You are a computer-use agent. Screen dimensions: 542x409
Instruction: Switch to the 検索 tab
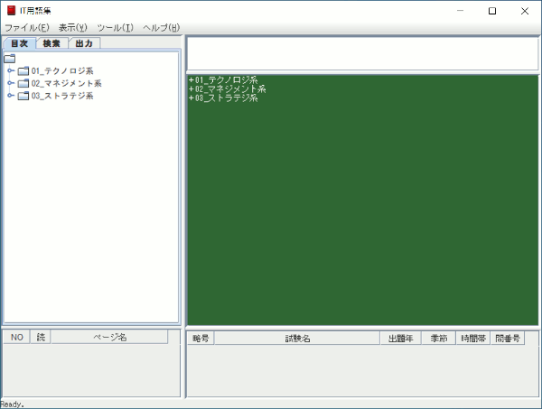click(51, 43)
